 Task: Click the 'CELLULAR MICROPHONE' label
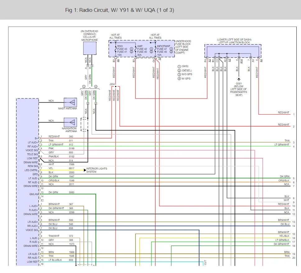pyautogui.click(x=90, y=38)
